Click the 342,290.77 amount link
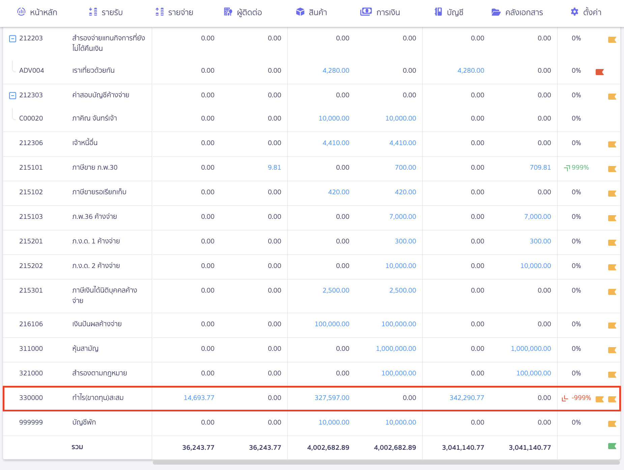This screenshot has width=624, height=470. tap(466, 398)
